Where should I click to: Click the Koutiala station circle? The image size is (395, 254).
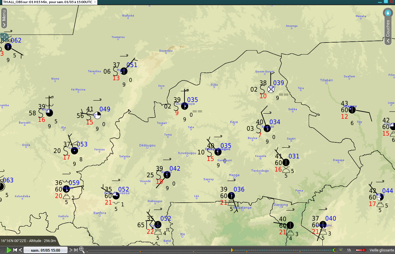click(74, 151)
